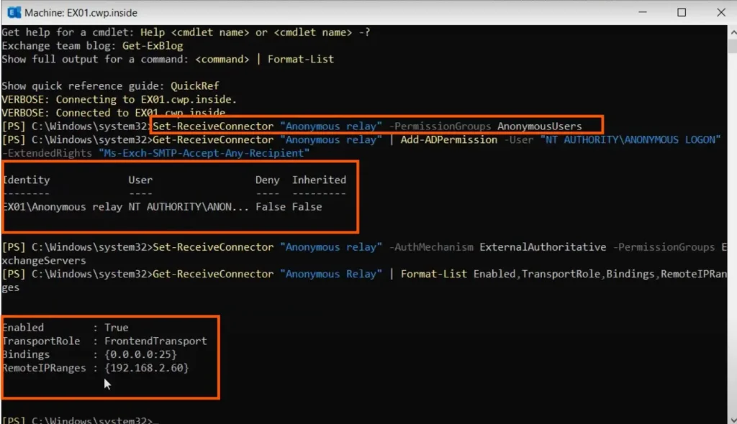Click the 'NT AUTHORITY\ANON...' user value
Image resolution: width=737 pixels, height=424 pixels.
click(189, 207)
